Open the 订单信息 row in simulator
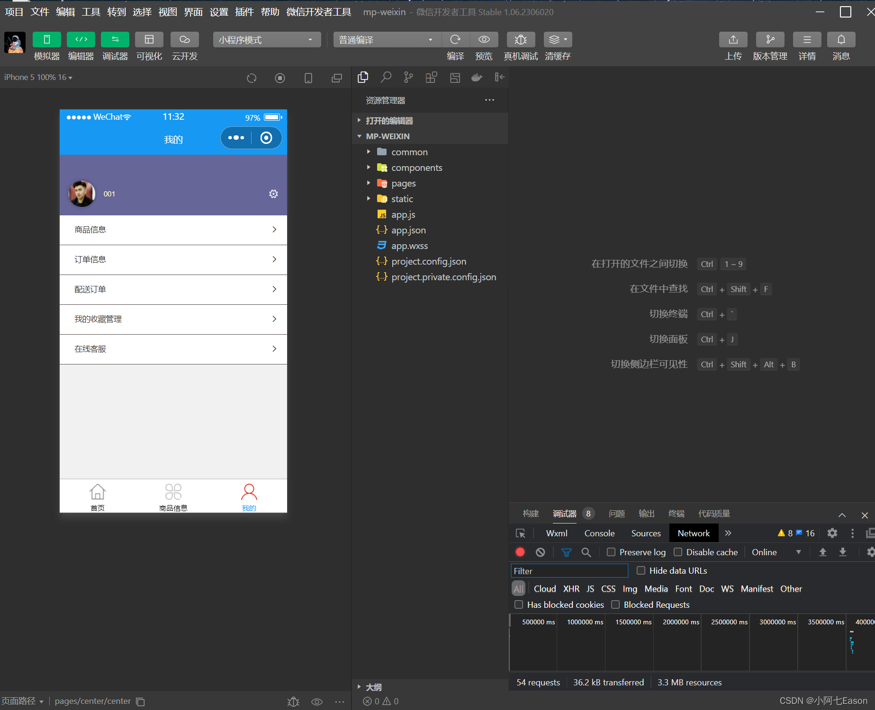Viewport: 875px width, 710px height. pyautogui.click(x=173, y=259)
